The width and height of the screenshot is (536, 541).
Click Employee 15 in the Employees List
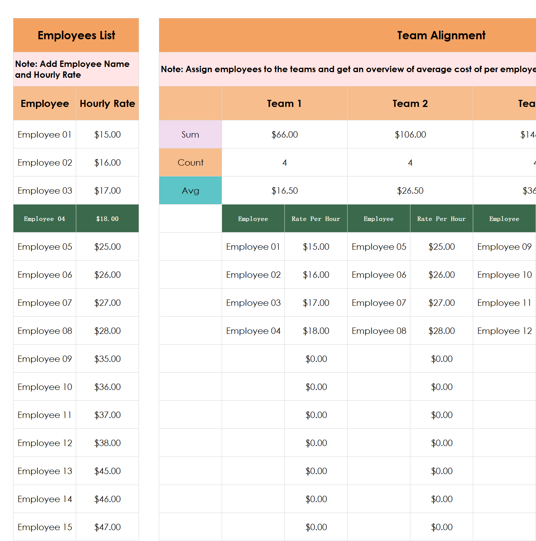[x=45, y=527]
